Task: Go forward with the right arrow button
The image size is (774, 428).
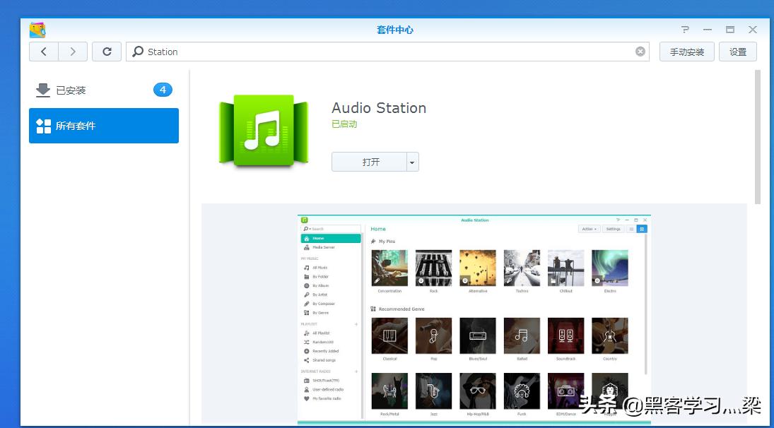Action: click(73, 52)
